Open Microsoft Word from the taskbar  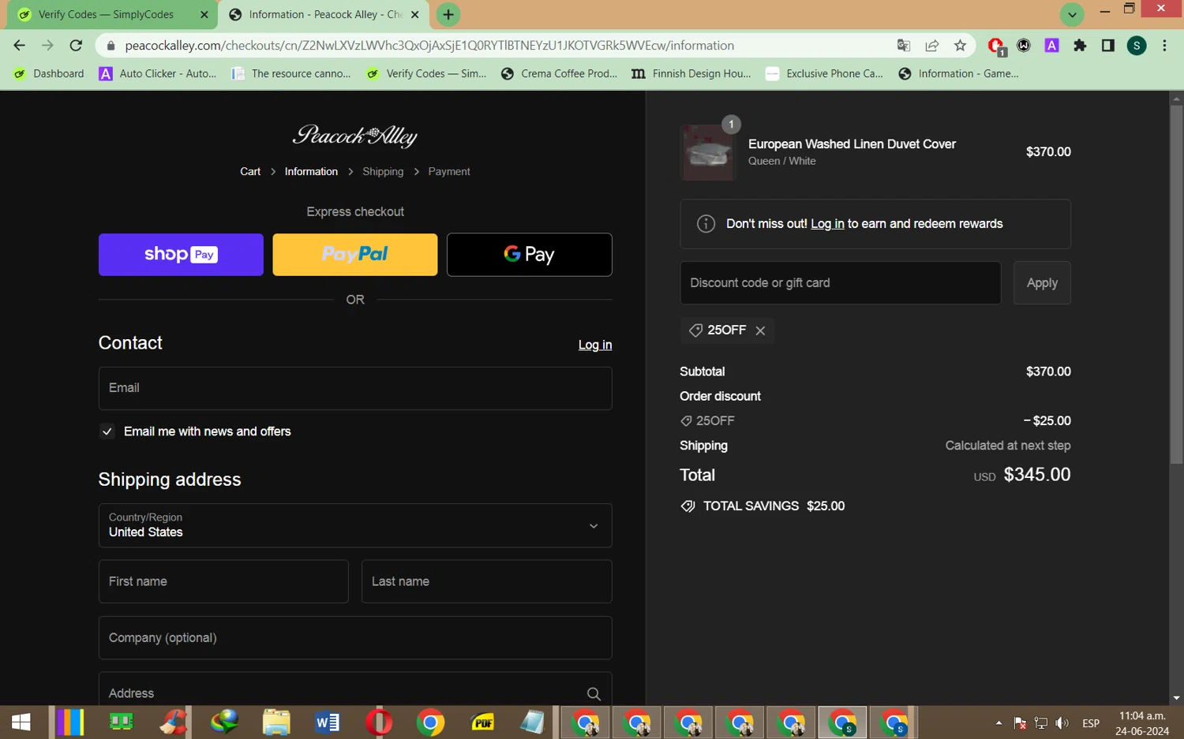tap(328, 722)
